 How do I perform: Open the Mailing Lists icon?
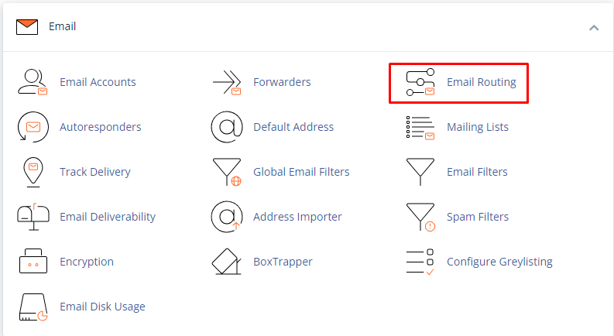click(x=420, y=127)
